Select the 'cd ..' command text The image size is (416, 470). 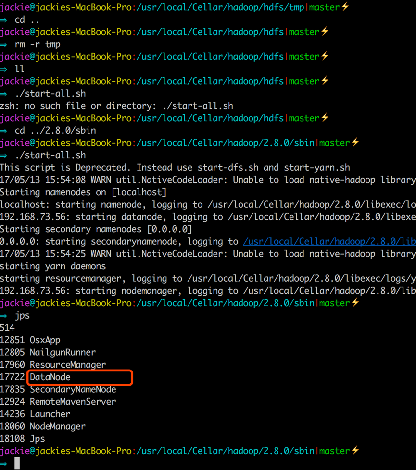point(27,20)
